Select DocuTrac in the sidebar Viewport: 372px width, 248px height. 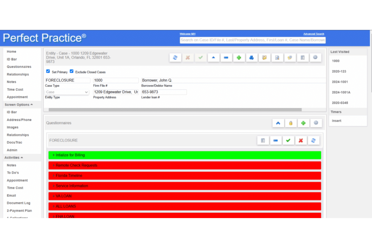[15, 142]
